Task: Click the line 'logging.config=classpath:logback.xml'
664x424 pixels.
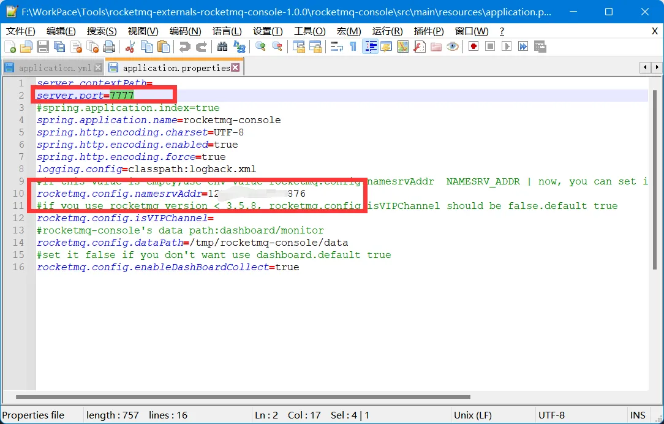Action: point(146,169)
